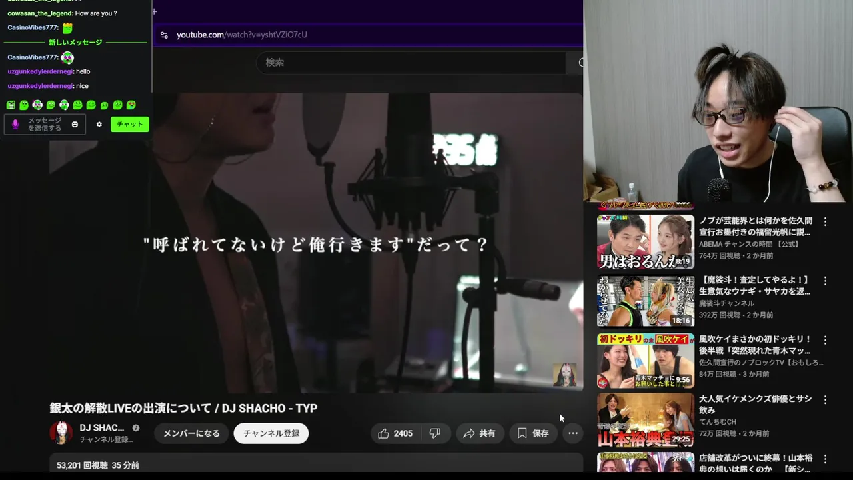Click the crowned green emote in CasinoVibes777's message
Image resolution: width=853 pixels, height=480 pixels.
[x=67, y=28]
